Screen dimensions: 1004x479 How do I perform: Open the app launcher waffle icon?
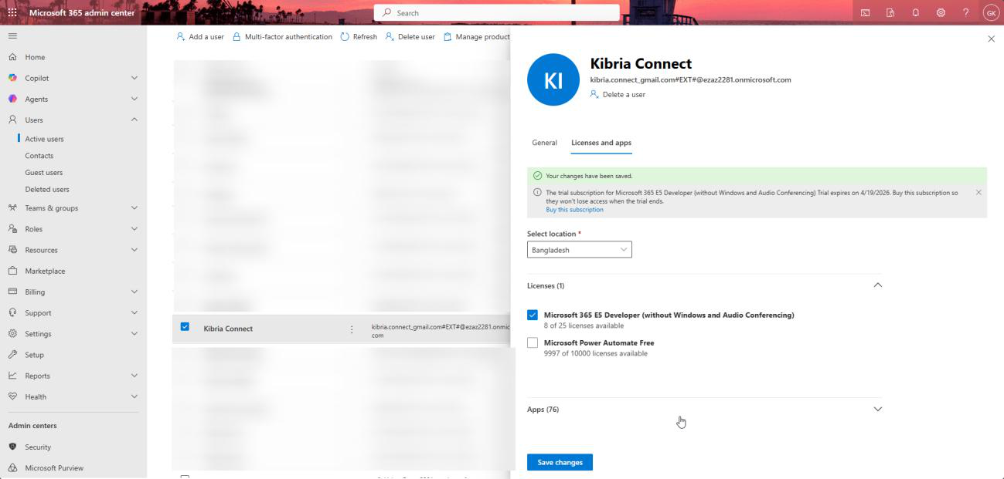(12, 12)
